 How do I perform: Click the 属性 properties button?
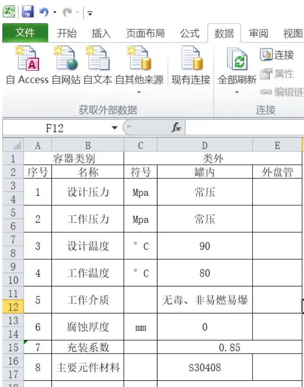point(277,74)
